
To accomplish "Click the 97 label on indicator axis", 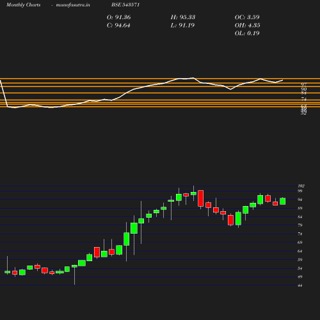I will coord(304,84).
